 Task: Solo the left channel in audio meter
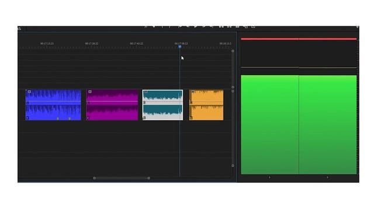point(269,177)
